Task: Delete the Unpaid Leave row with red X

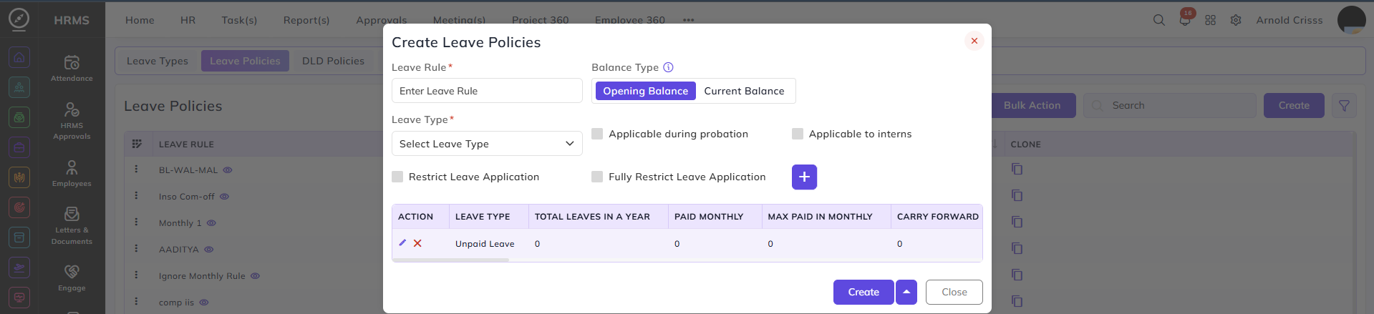Action: point(417,243)
